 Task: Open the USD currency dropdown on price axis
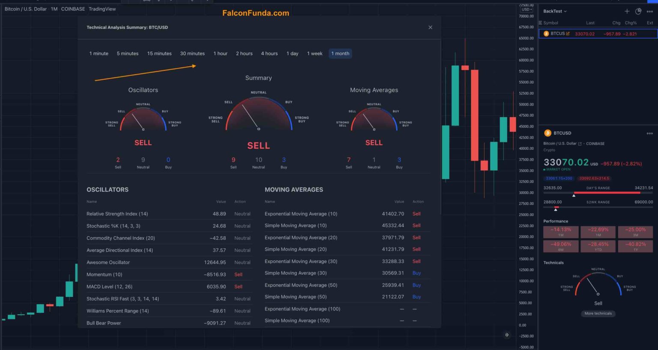click(526, 9)
